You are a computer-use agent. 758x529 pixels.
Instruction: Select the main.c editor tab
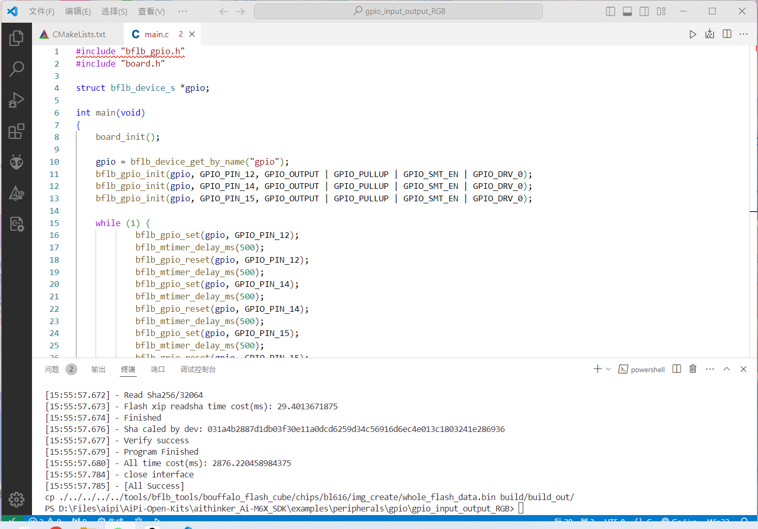pos(163,34)
